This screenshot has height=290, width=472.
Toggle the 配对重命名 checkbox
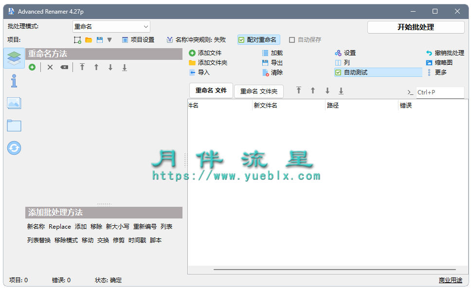click(258, 40)
